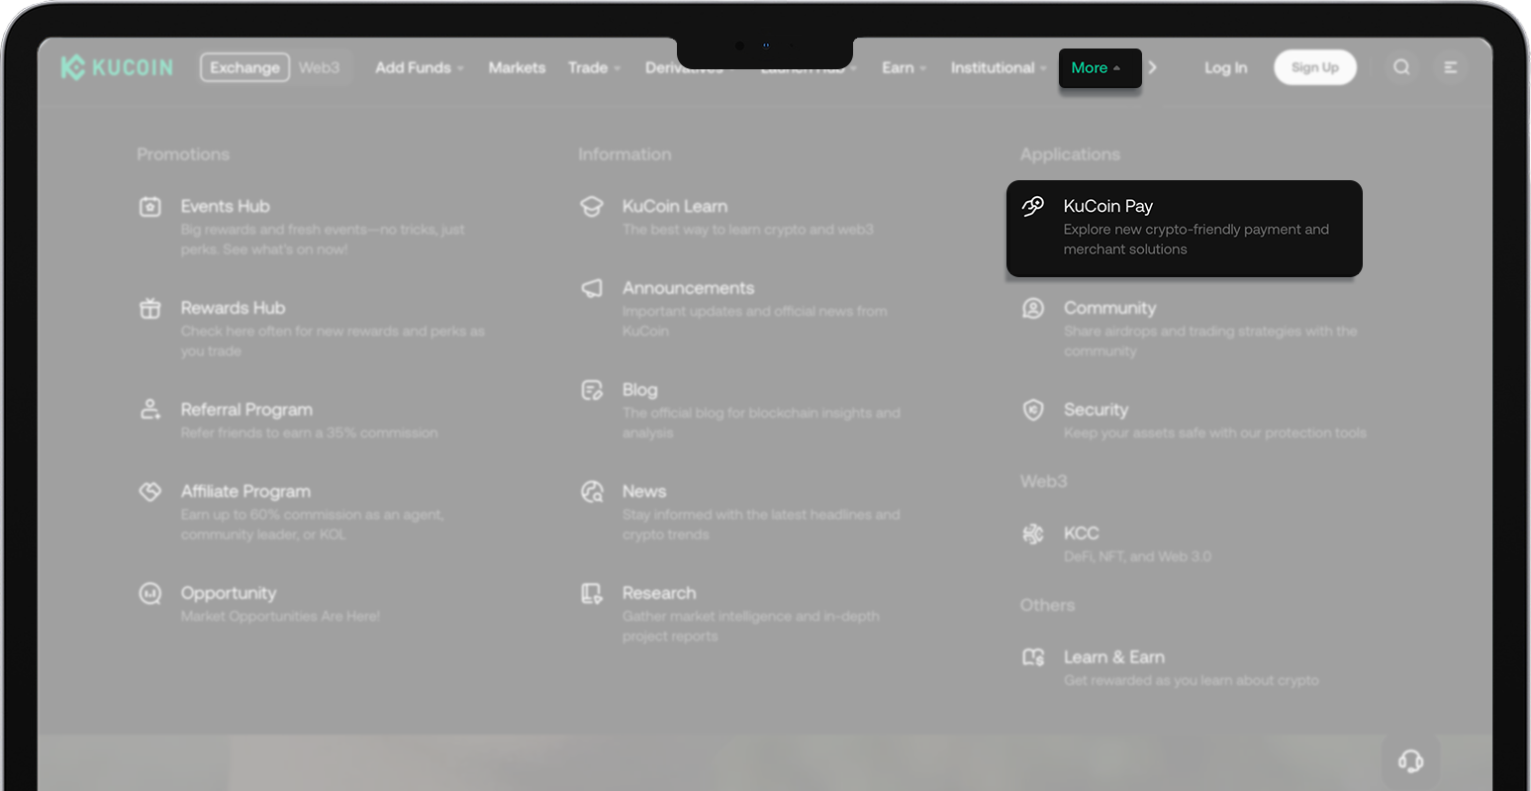1531x791 pixels.
Task: Click the KuCoin Pay icon
Action: point(1033,206)
